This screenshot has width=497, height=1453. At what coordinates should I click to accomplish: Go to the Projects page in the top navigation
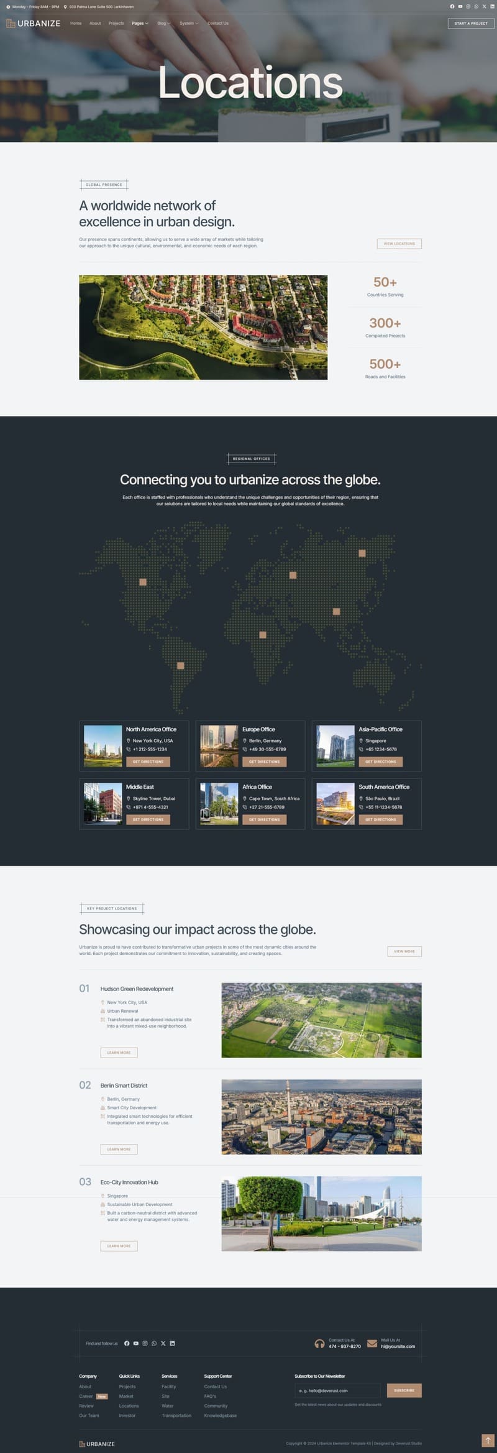116,24
